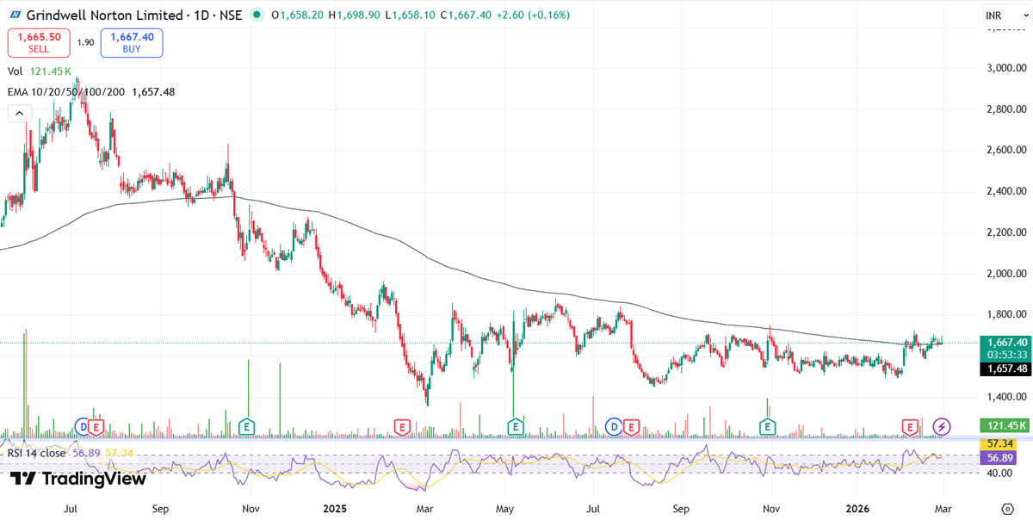Open the green November 2024 earnings marker
This screenshot has width=1033, height=520.
(x=248, y=426)
